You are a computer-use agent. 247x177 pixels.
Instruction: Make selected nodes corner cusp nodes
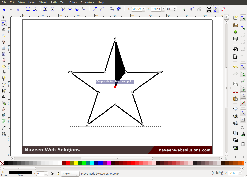(x=63, y=9)
